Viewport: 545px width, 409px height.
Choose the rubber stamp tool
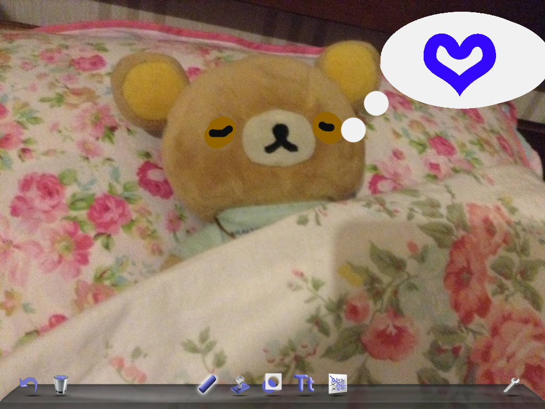click(x=240, y=385)
